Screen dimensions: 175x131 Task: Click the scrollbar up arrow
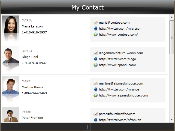click(x=172, y=17)
